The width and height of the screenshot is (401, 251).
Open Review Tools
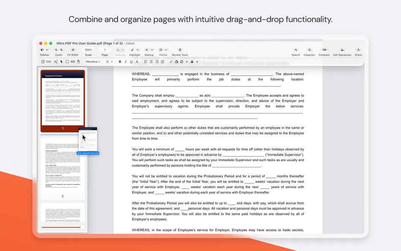click(180, 50)
